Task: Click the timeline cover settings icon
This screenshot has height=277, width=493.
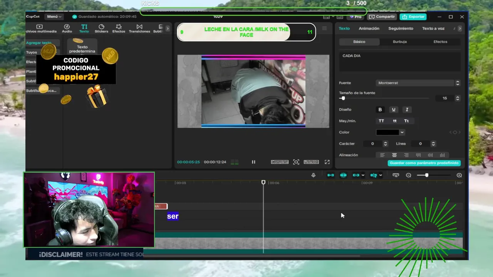Action: coord(396,175)
